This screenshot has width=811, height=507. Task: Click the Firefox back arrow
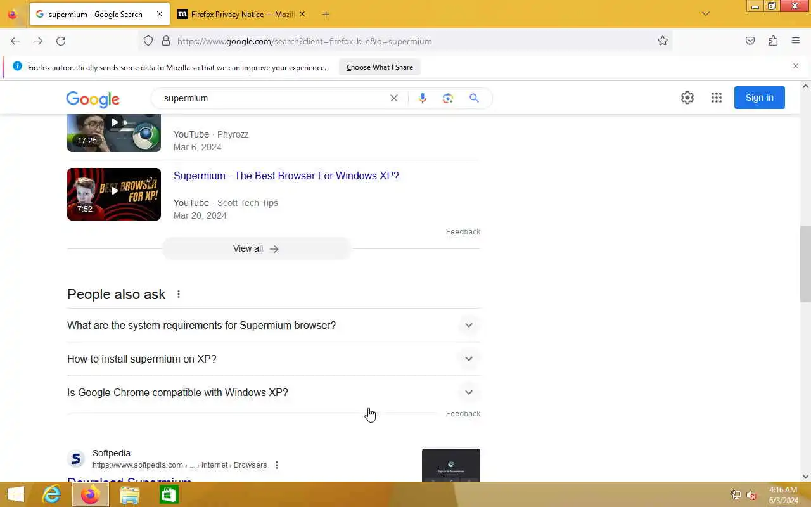click(15, 41)
